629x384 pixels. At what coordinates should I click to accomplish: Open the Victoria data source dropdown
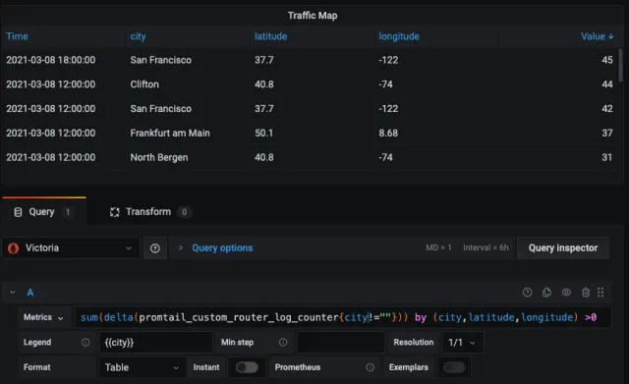tap(71, 248)
